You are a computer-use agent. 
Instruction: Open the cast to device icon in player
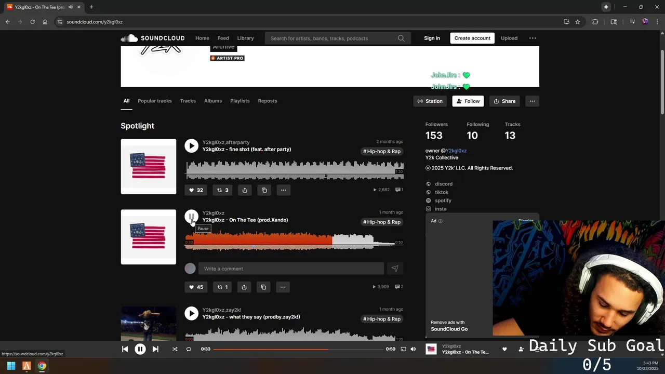[403, 349]
